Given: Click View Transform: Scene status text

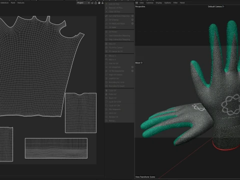Looking at the screenshot, I should point(145,177).
